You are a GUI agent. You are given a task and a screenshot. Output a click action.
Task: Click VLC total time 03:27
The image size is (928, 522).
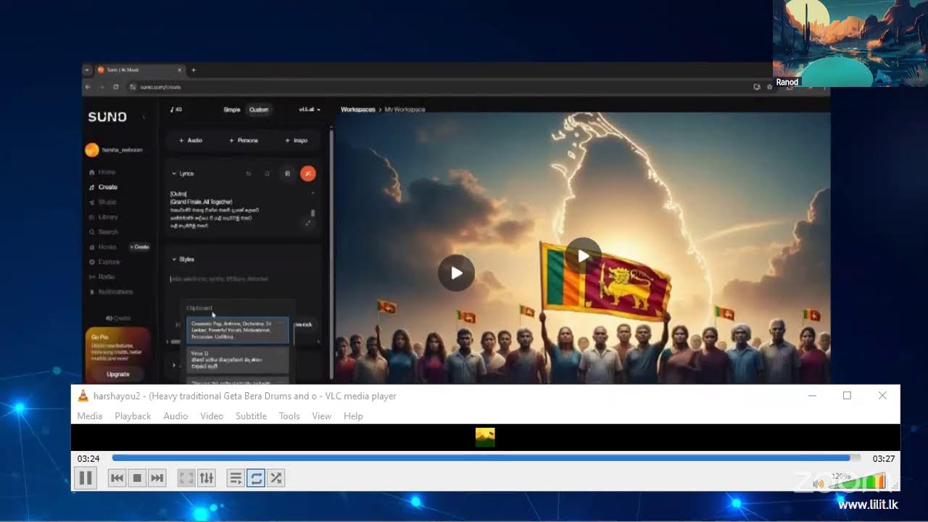click(883, 459)
